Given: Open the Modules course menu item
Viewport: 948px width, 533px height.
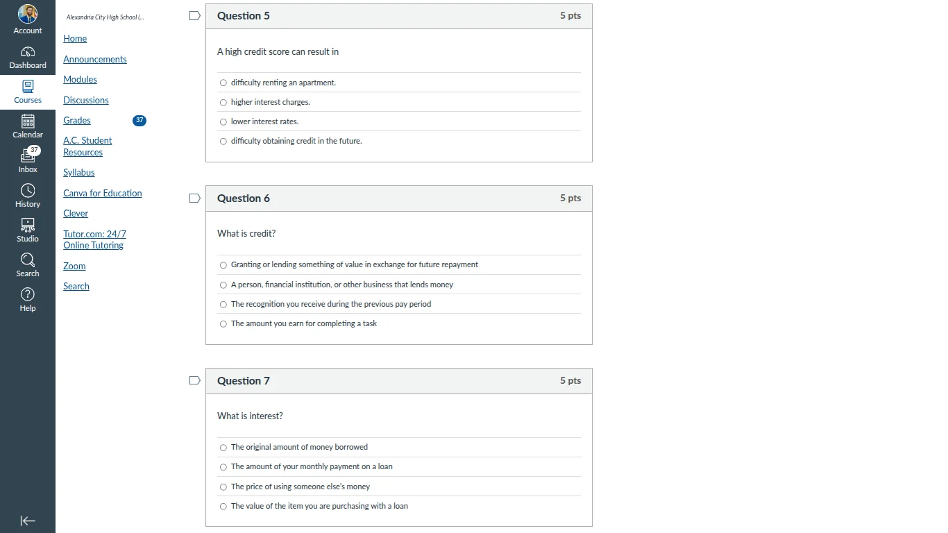Looking at the screenshot, I should [x=80, y=80].
